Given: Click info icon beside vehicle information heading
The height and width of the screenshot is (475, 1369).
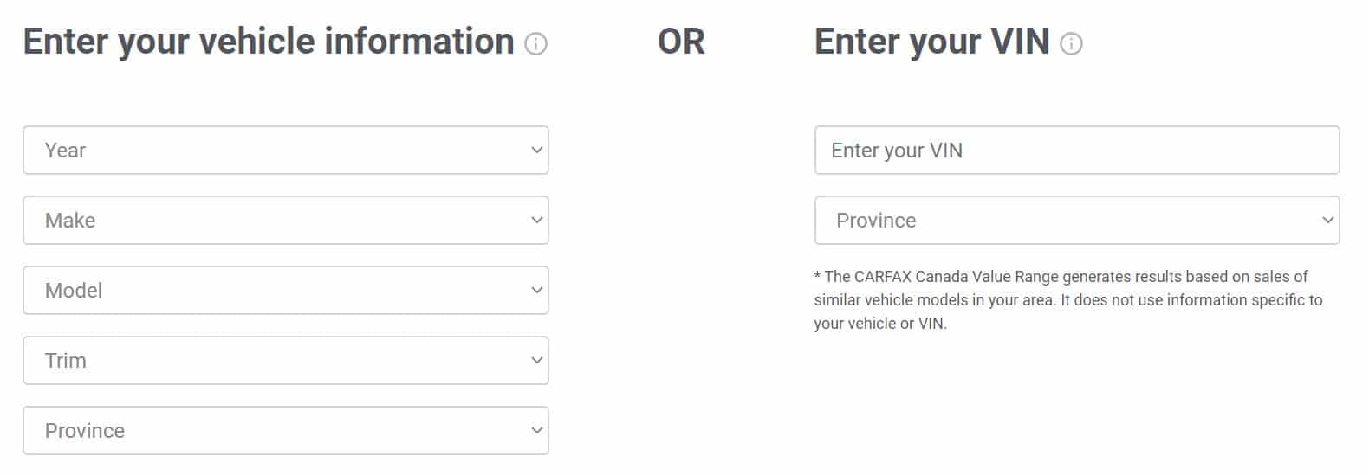Looking at the screenshot, I should tap(536, 43).
